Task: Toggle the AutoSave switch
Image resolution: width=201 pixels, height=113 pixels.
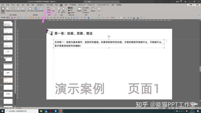Action: [x=8, y=18]
